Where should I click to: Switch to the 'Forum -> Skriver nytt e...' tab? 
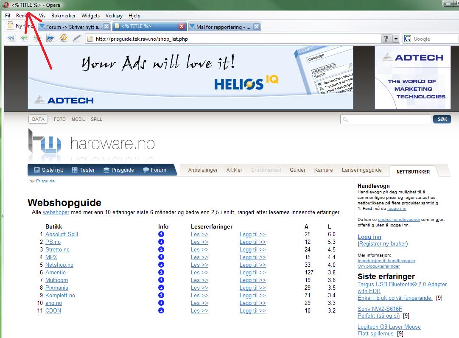pyautogui.click(x=74, y=27)
